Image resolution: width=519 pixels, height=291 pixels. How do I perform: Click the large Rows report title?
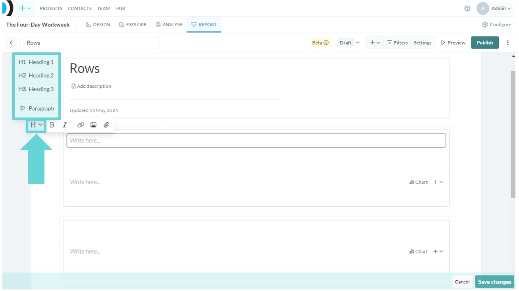click(x=85, y=68)
